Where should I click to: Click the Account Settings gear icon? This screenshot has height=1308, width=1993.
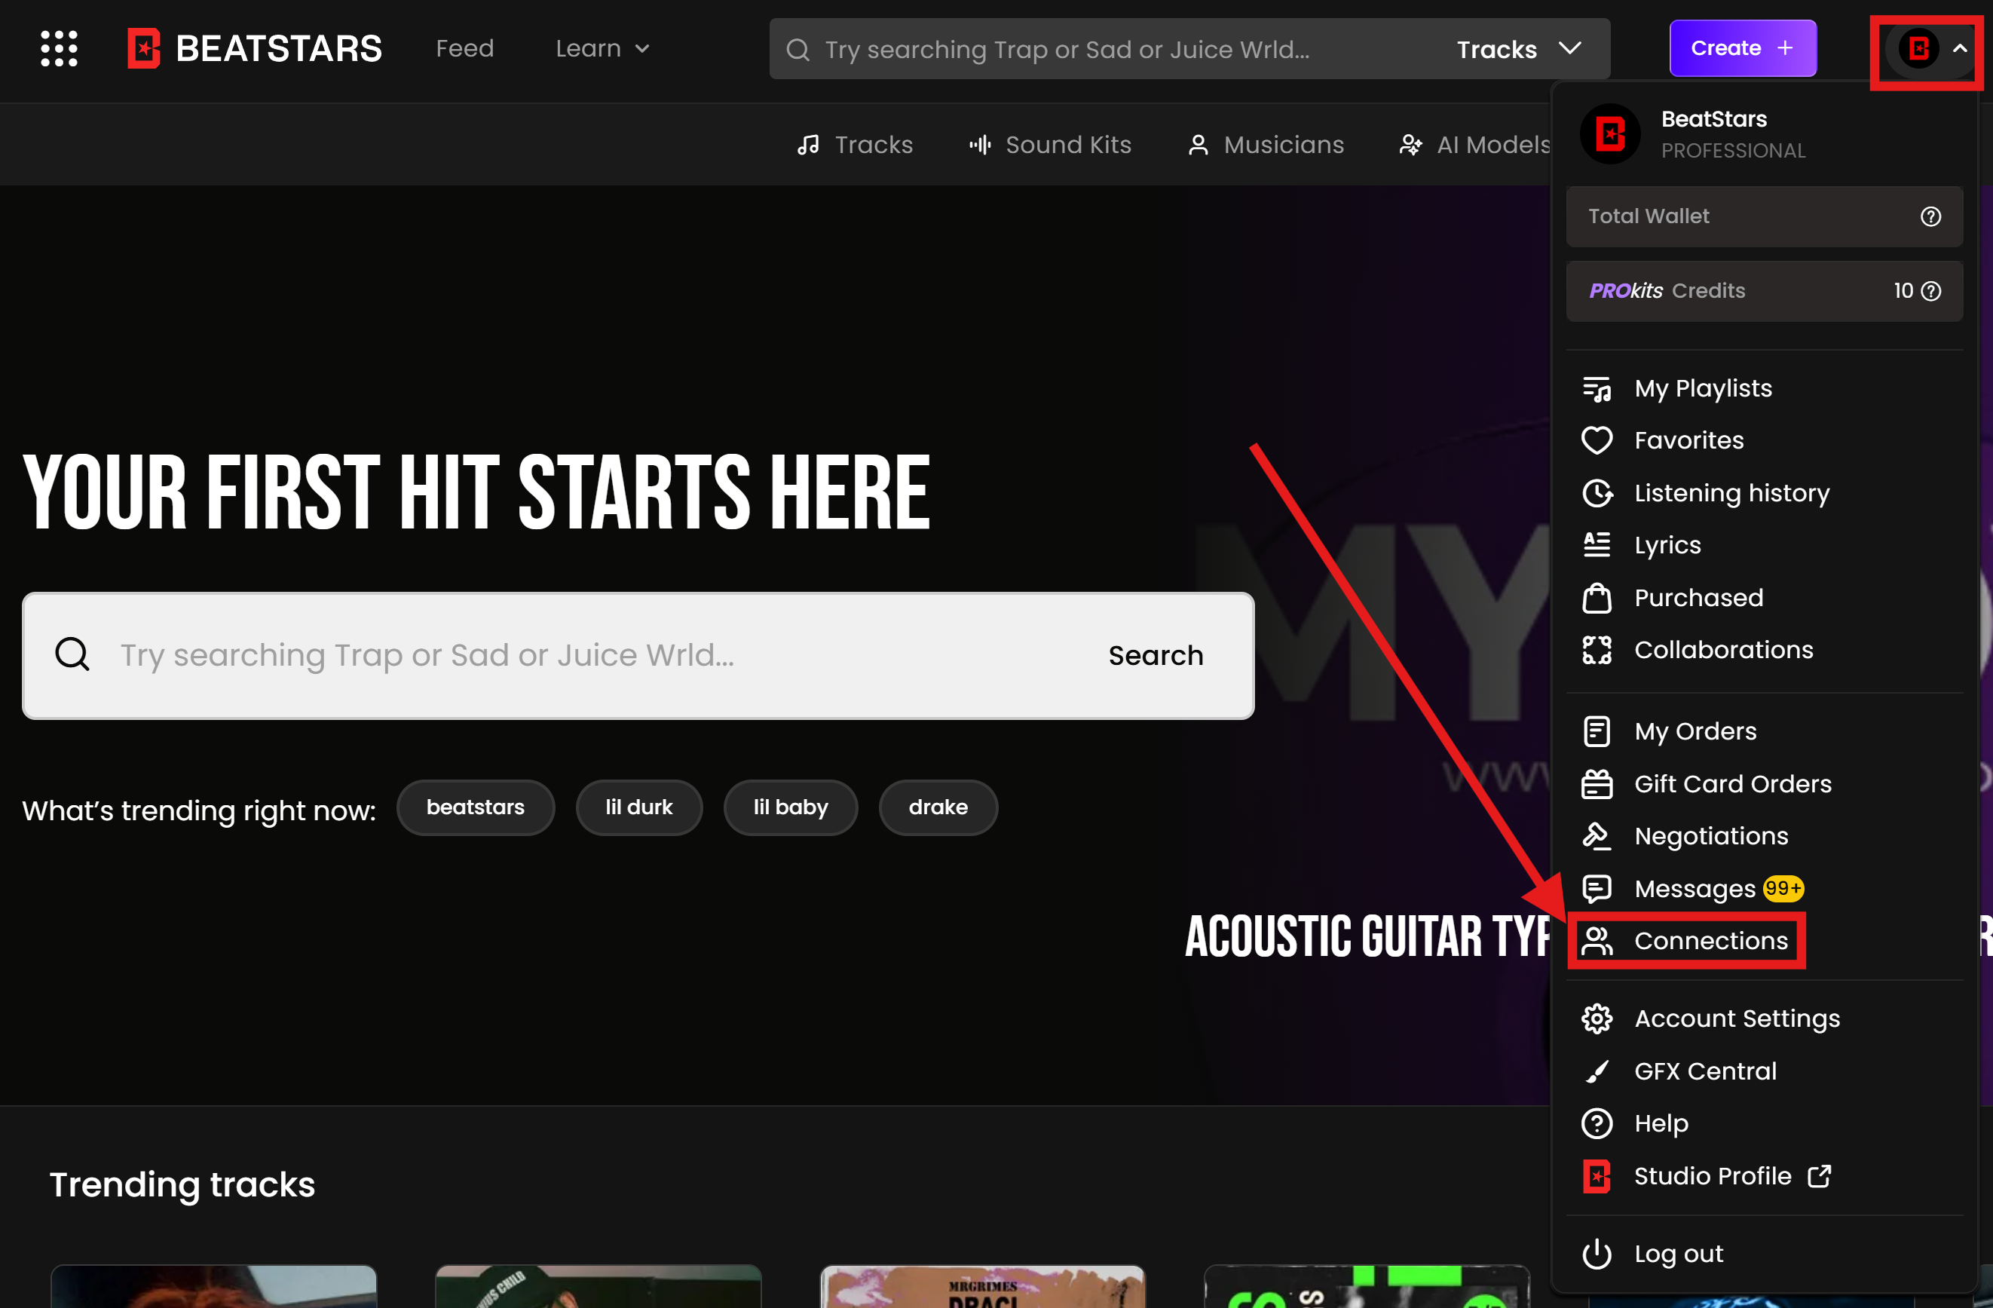tap(1596, 1019)
